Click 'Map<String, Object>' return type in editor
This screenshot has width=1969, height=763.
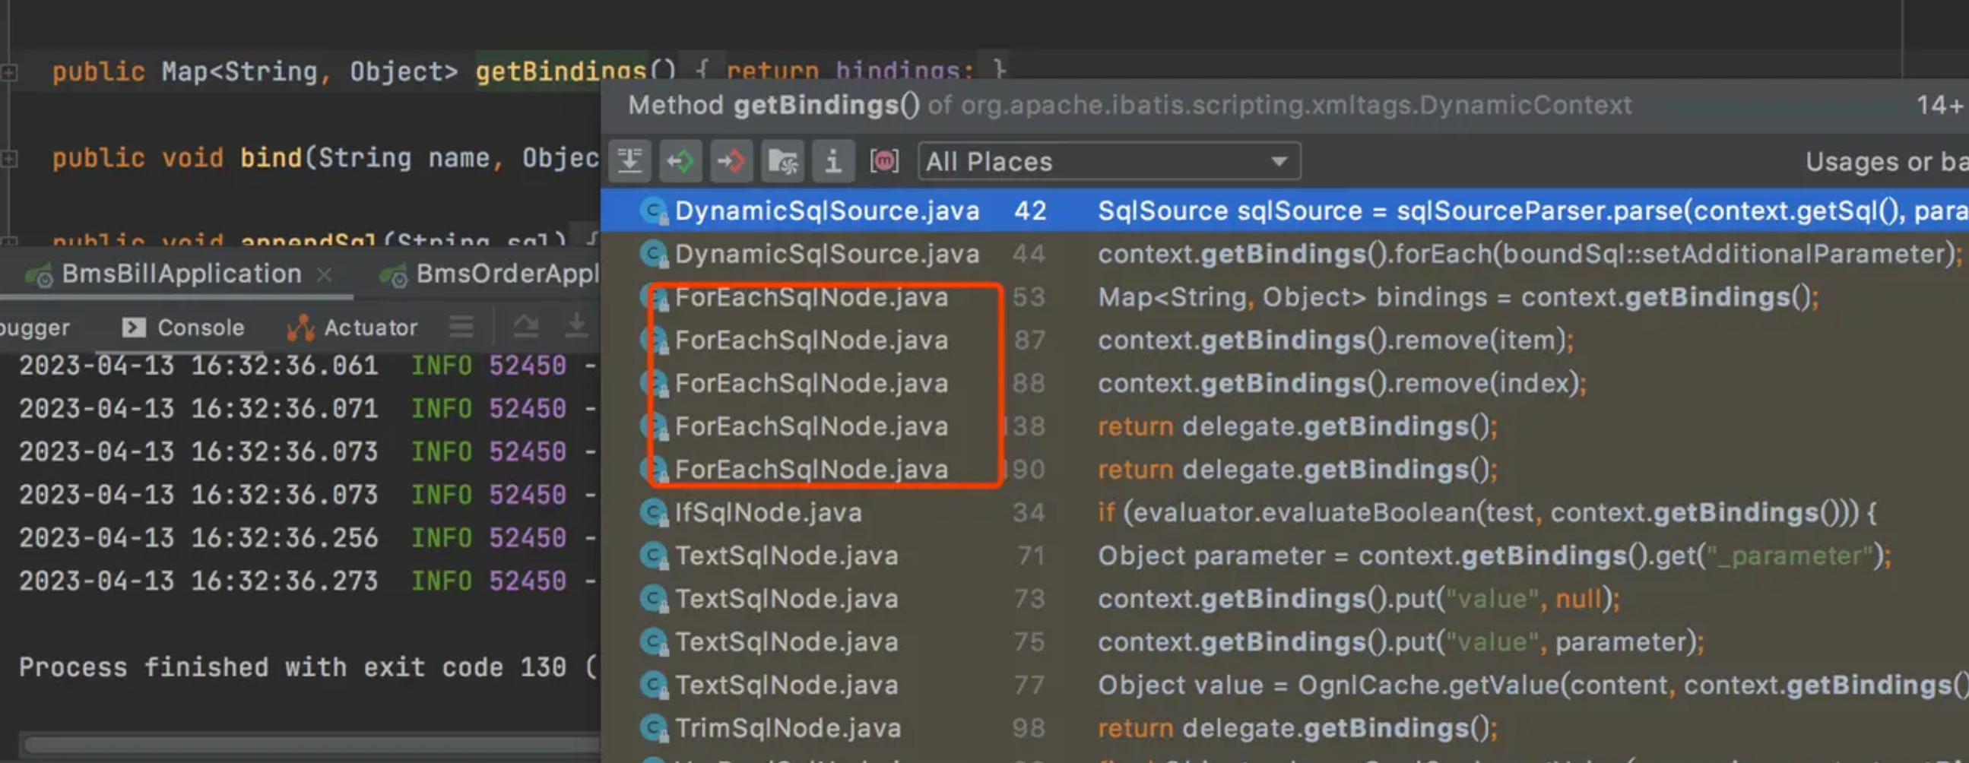click(x=309, y=71)
